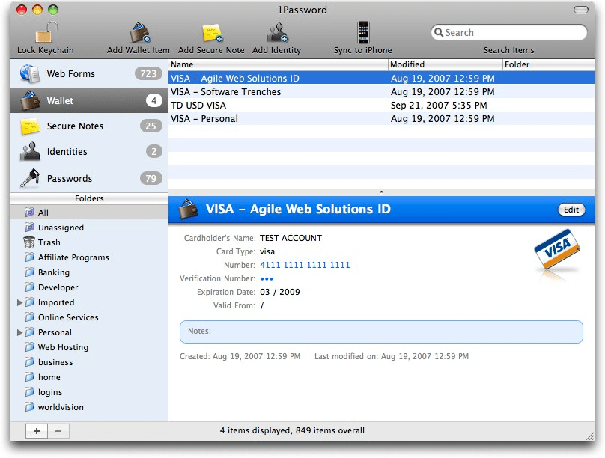This screenshot has height=458, width=605.
Task: Click the Add Identity toolbar icon
Action: coord(277,33)
